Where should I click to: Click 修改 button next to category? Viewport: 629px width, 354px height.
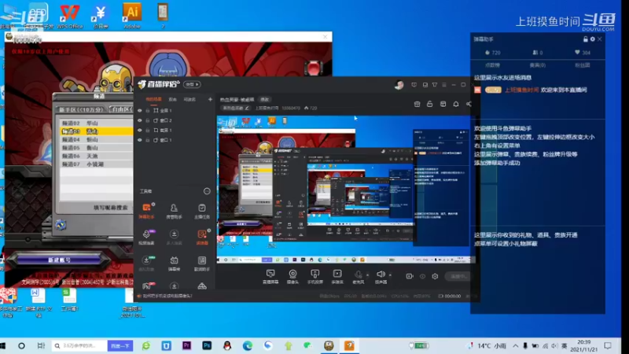[265, 99]
